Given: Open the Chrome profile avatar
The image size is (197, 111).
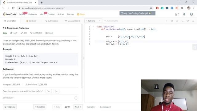Looking at the screenshot, I should pyautogui.click(x=189, y=8).
